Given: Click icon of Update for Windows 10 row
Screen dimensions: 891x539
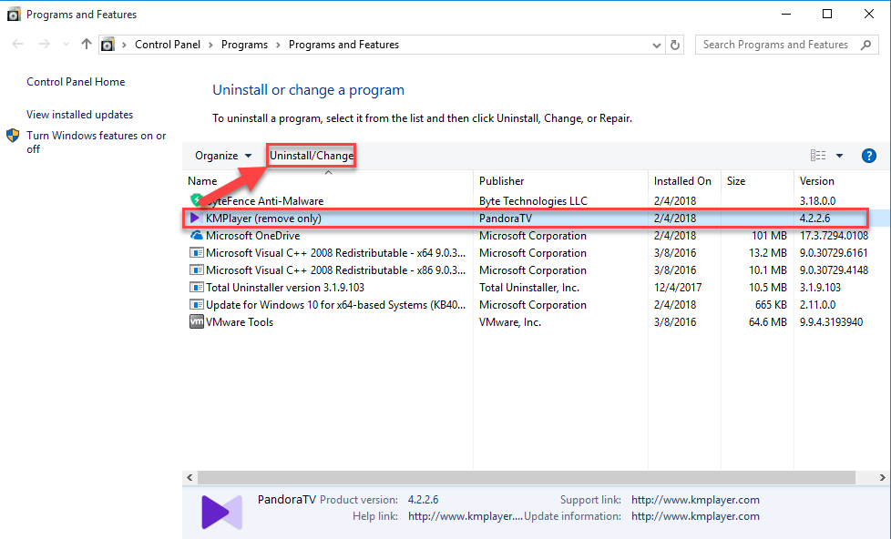Looking at the screenshot, I should click(196, 304).
